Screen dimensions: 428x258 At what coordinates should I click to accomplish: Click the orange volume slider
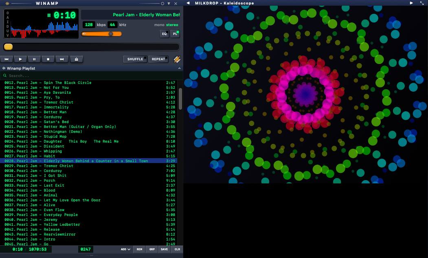click(102, 34)
